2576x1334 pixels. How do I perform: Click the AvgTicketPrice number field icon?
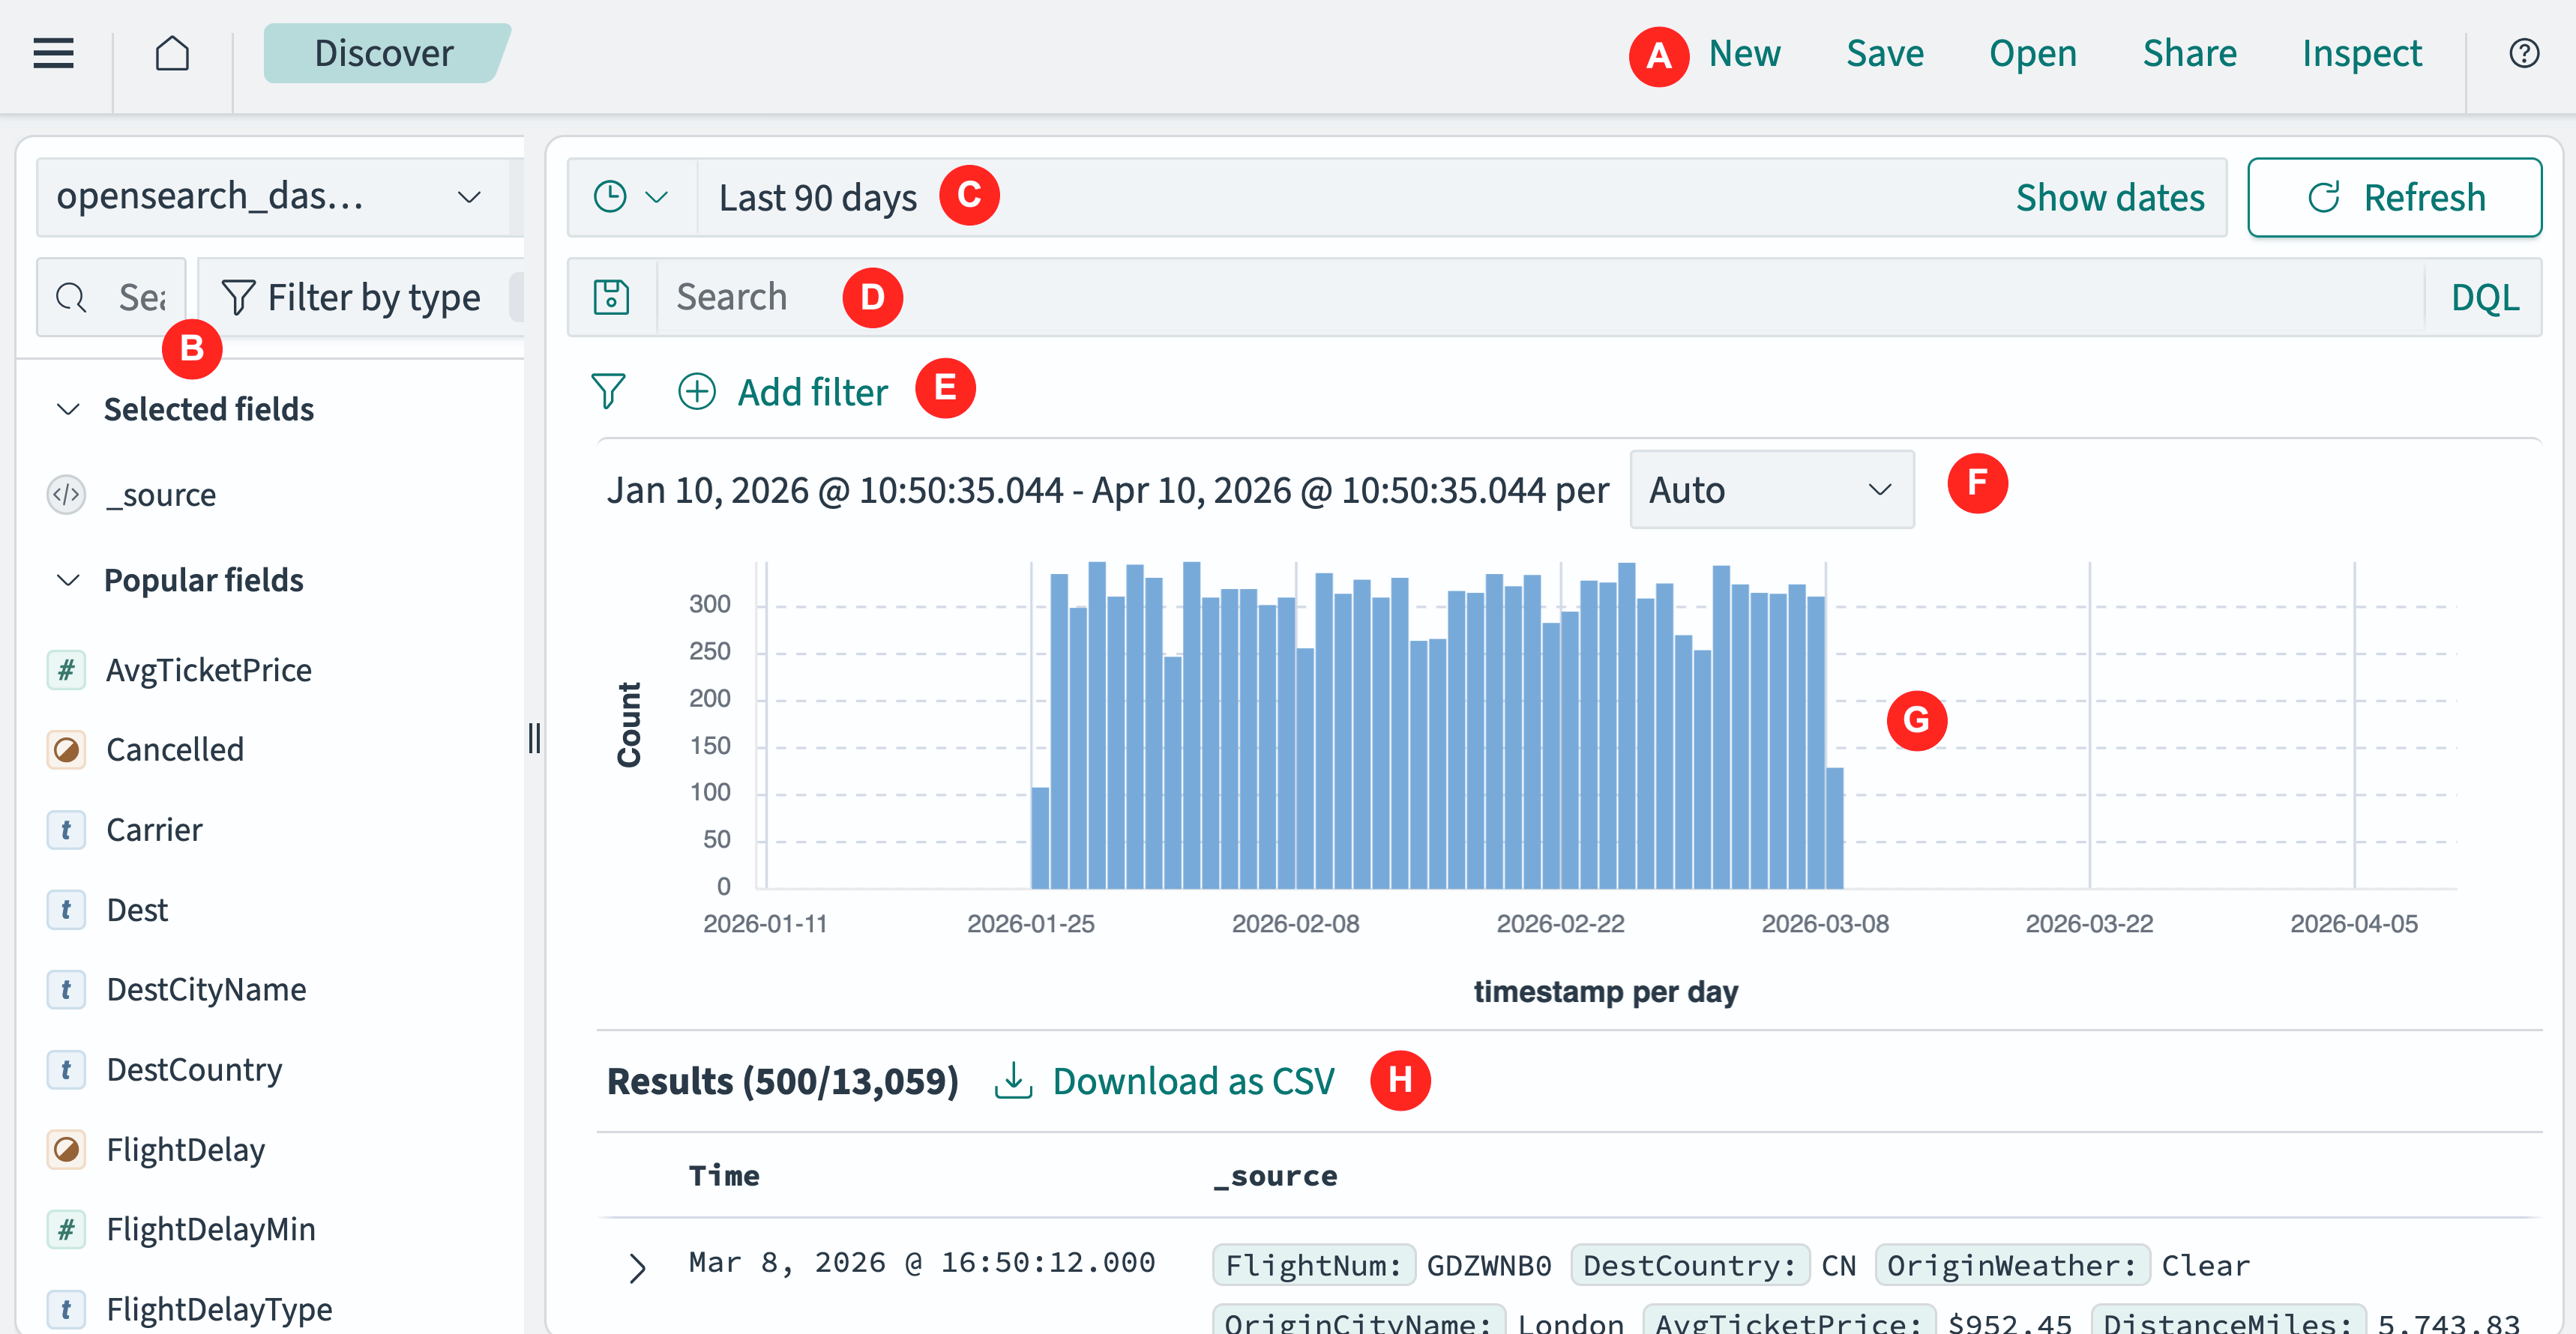[66, 670]
